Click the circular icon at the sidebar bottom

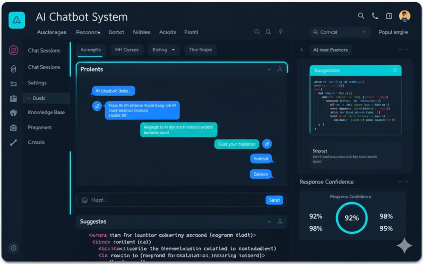tap(14, 248)
